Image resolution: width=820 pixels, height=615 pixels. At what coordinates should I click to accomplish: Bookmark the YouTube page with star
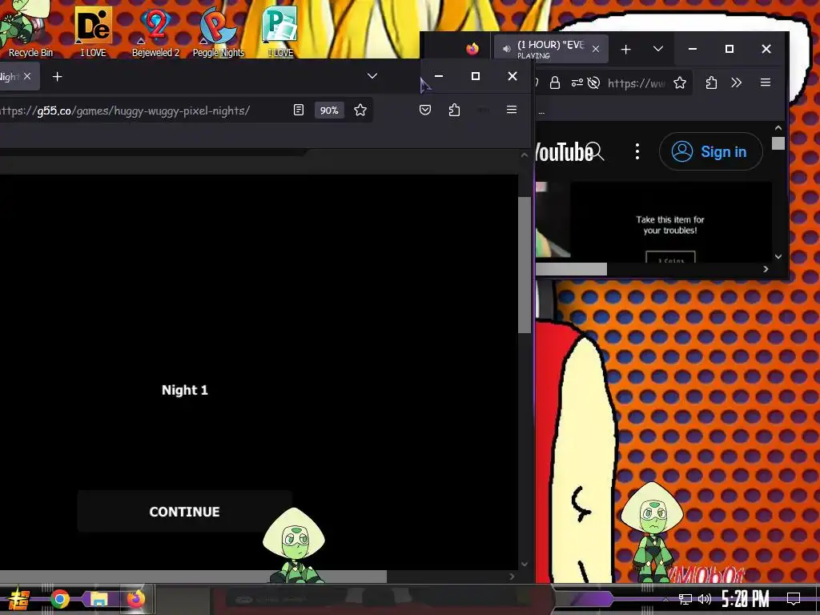pyautogui.click(x=679, y=82)
